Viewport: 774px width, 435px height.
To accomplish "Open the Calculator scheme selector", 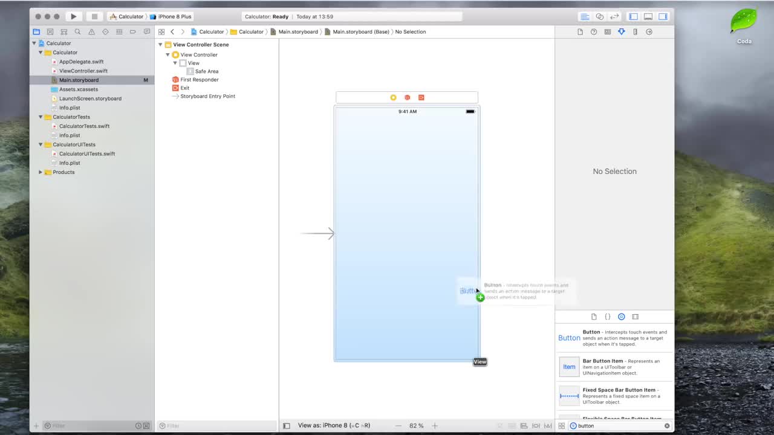I will pyautogui.click(x=127, y=16).
